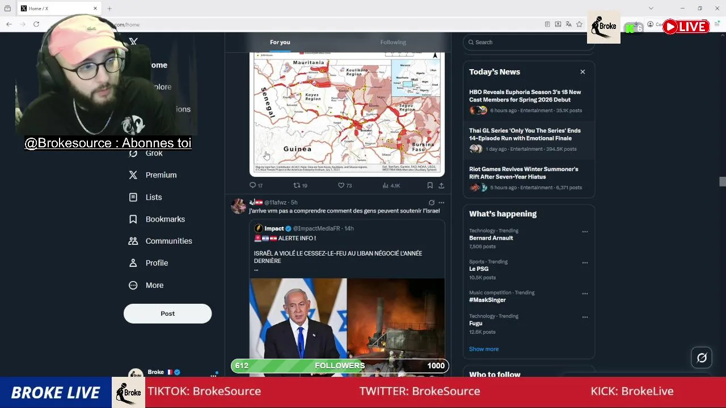Open a new browser tab
The width and height of the screenshot is (726, 408).
pos(109,8)
